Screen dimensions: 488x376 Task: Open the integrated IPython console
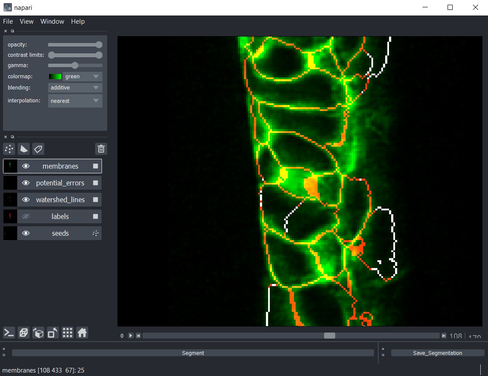tap(9, 333)
